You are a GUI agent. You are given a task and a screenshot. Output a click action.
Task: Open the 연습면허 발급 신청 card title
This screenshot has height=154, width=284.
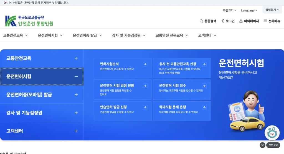click(x=113, y=107)
